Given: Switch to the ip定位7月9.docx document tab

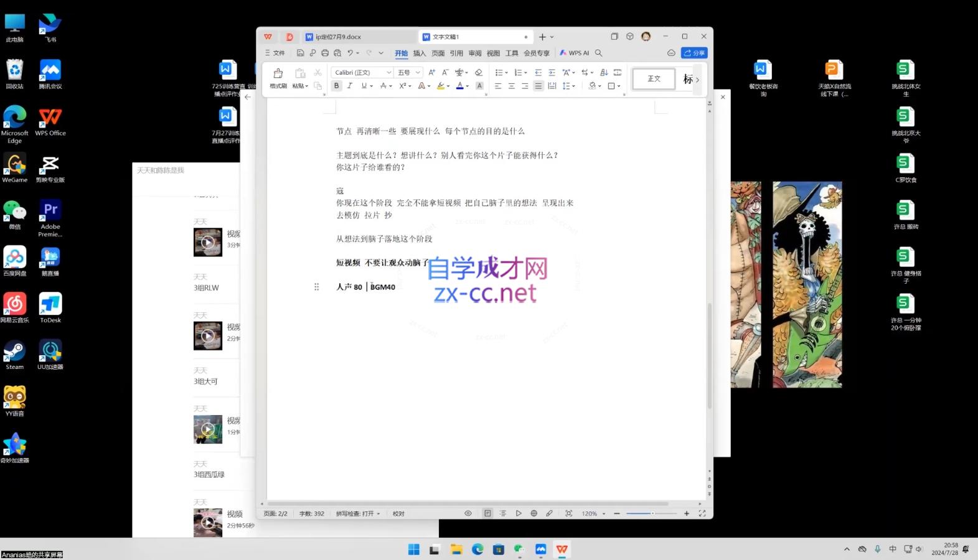Looking at the screenshot, I should pyautogui.click(x=339, y=37).
